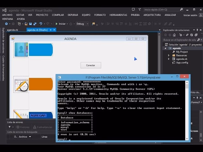Toggle the 0 errores filter

(23, 127)
